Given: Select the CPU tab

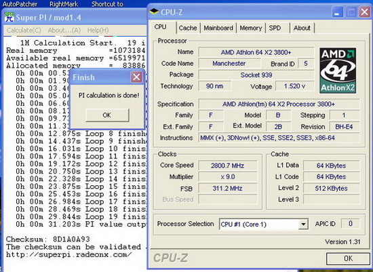Looking at the screenshot, I should coord(160,27).
